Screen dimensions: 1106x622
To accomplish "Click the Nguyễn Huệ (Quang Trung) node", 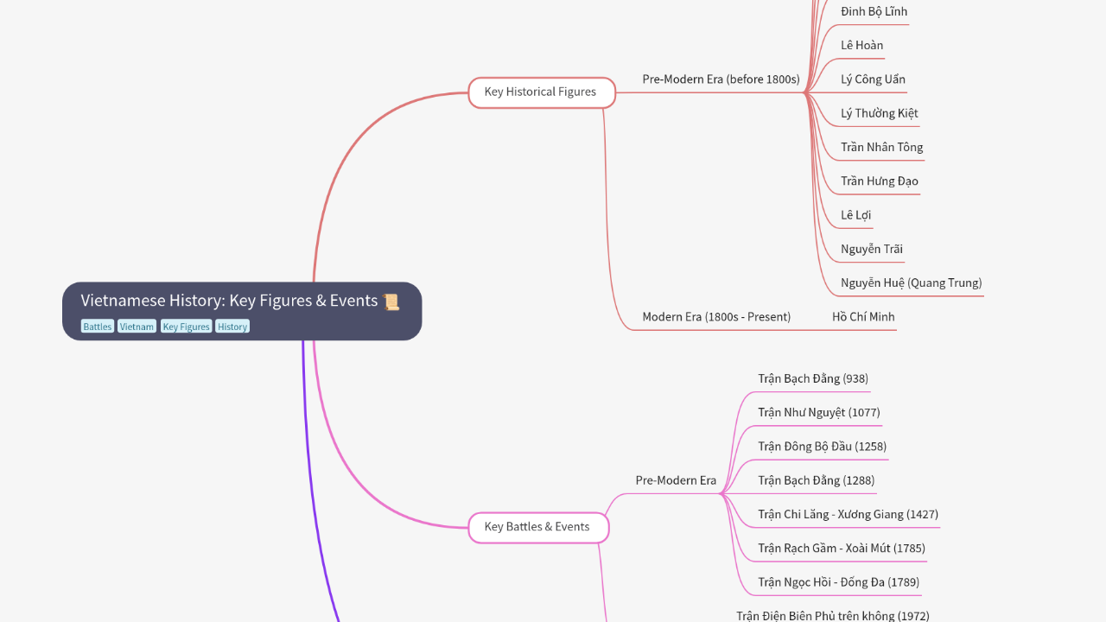I will (x=911, y=282).
